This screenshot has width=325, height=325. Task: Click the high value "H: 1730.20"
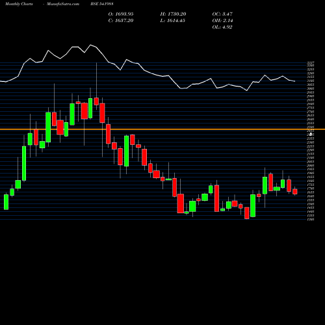click(x=173, y=14)
